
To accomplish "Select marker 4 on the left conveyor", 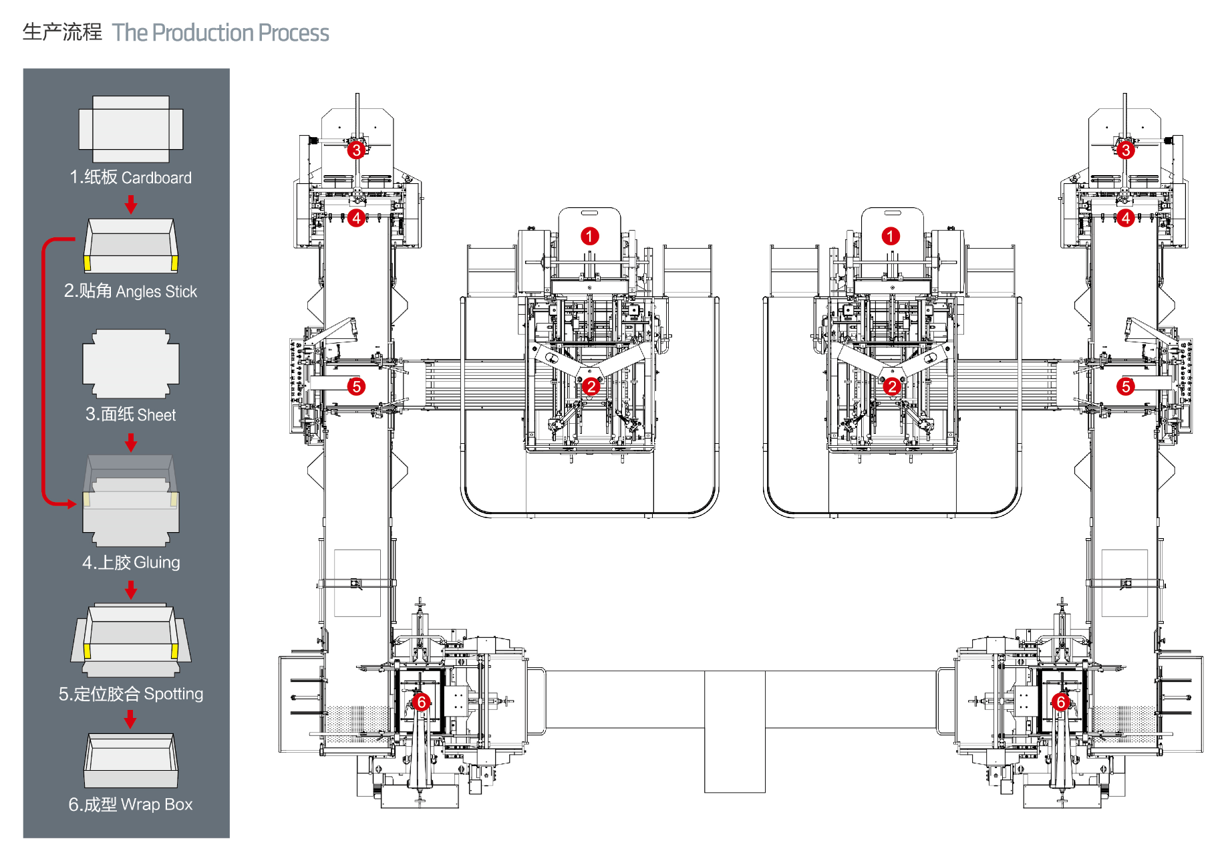I will tap(357, 218).
